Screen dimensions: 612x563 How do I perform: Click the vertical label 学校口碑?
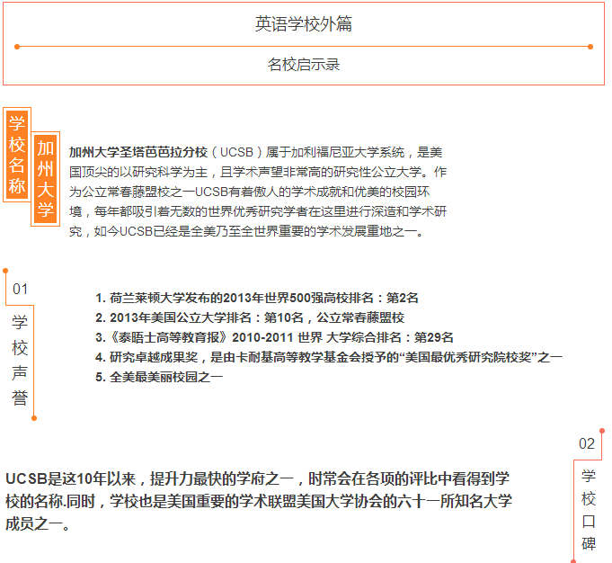(x=589, y=510)
